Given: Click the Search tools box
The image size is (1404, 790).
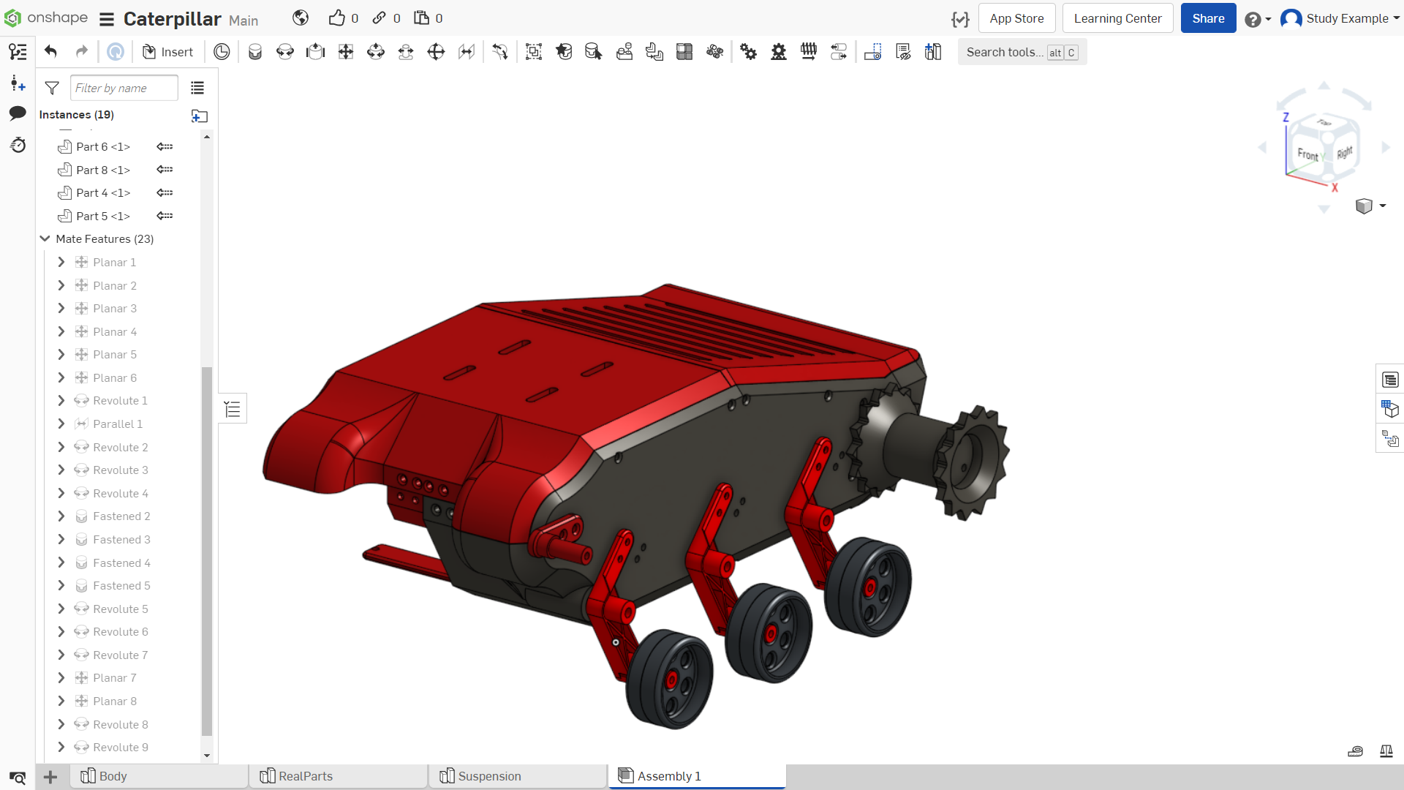Looking at the screenshot, I should [x=1022, y=52].
